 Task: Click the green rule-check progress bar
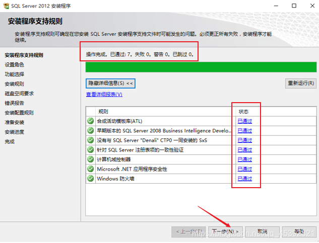click(201, 67)
